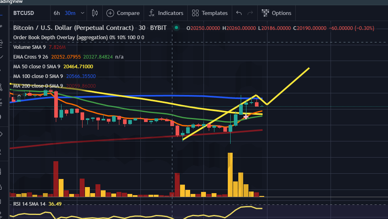
Task: Select the MA 100 close legend
Action: (x=38, y=76)
